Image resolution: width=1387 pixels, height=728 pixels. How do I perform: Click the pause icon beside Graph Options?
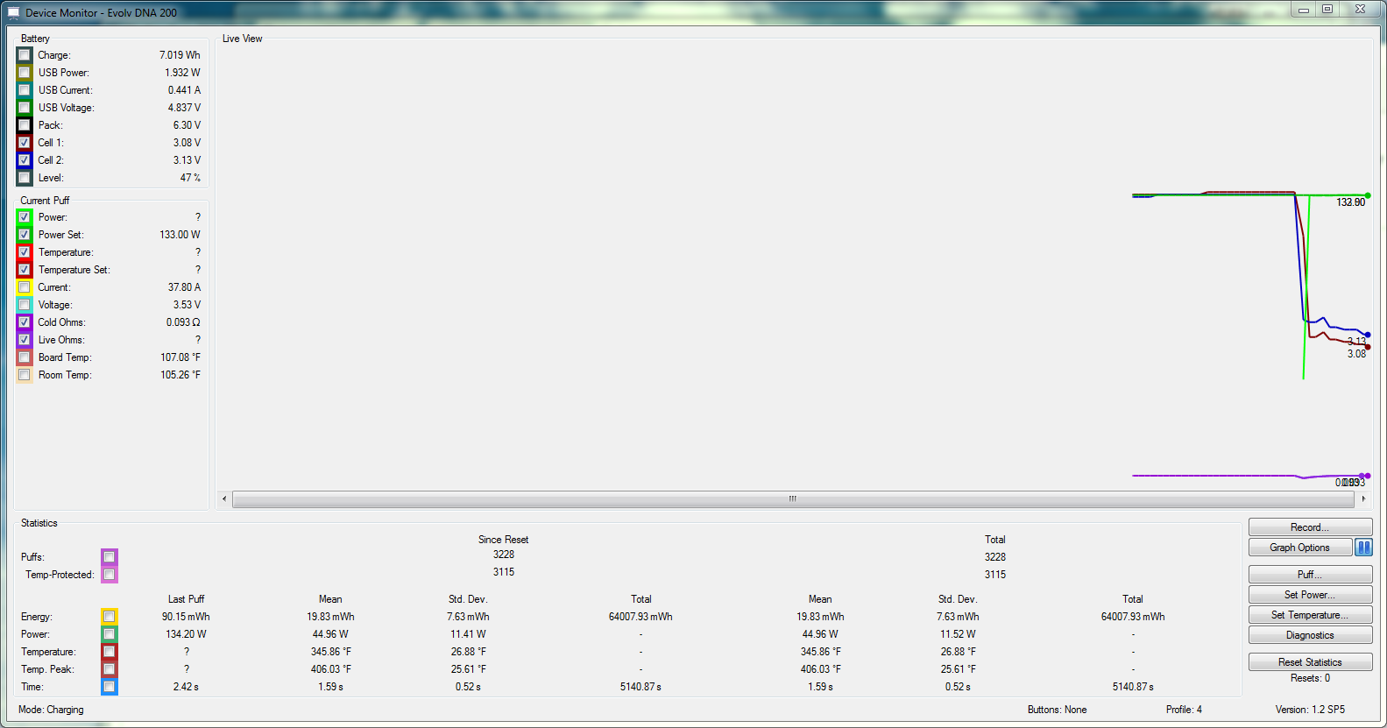click(x=1363, y=548)
